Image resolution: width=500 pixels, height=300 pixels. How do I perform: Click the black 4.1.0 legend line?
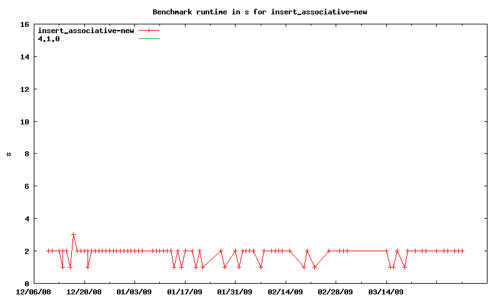click(149, 39)
